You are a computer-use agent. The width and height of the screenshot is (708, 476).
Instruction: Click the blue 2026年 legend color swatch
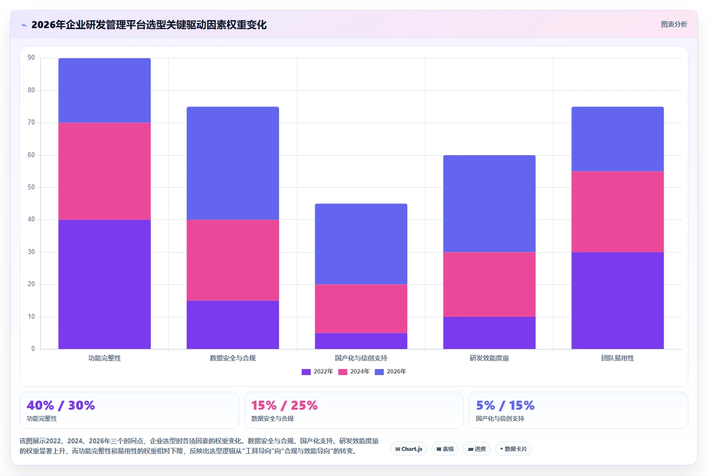[x=380, y=372]
